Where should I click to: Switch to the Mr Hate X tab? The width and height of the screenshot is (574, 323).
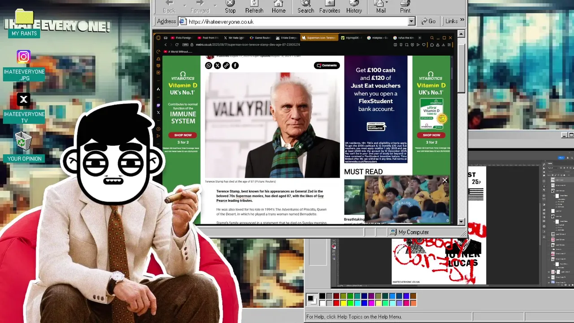(234, 38)
